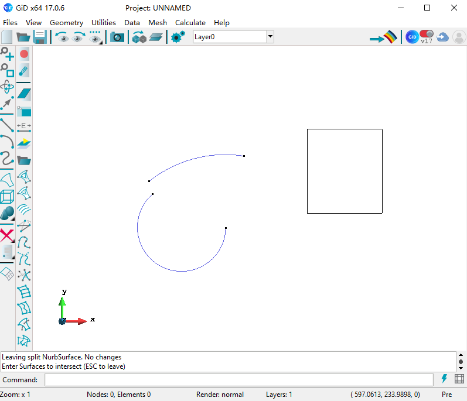Click the teal parallelogram surface tool

pos(24,94)
